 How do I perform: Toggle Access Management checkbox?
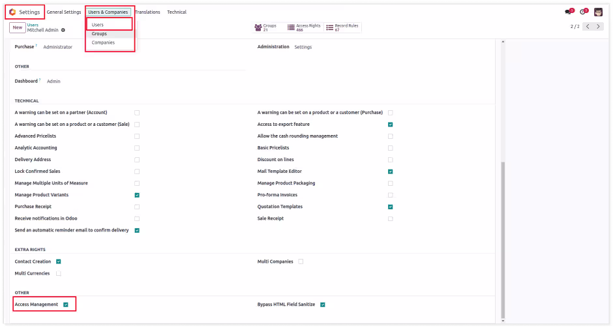click(x=66, y=305)
